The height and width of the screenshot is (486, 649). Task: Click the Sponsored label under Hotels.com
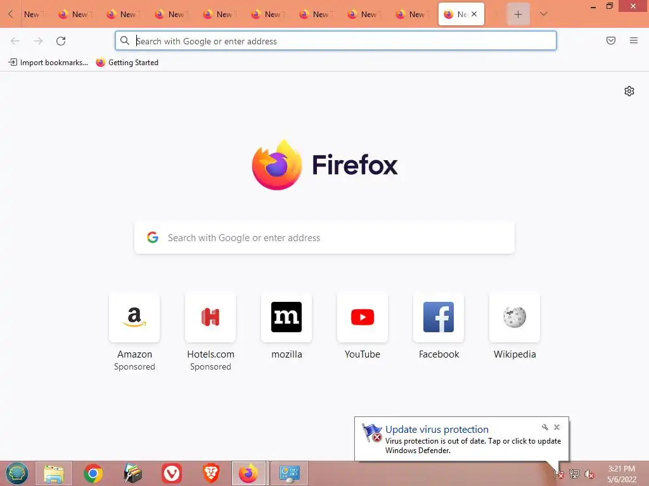click(x=210, y=367)
